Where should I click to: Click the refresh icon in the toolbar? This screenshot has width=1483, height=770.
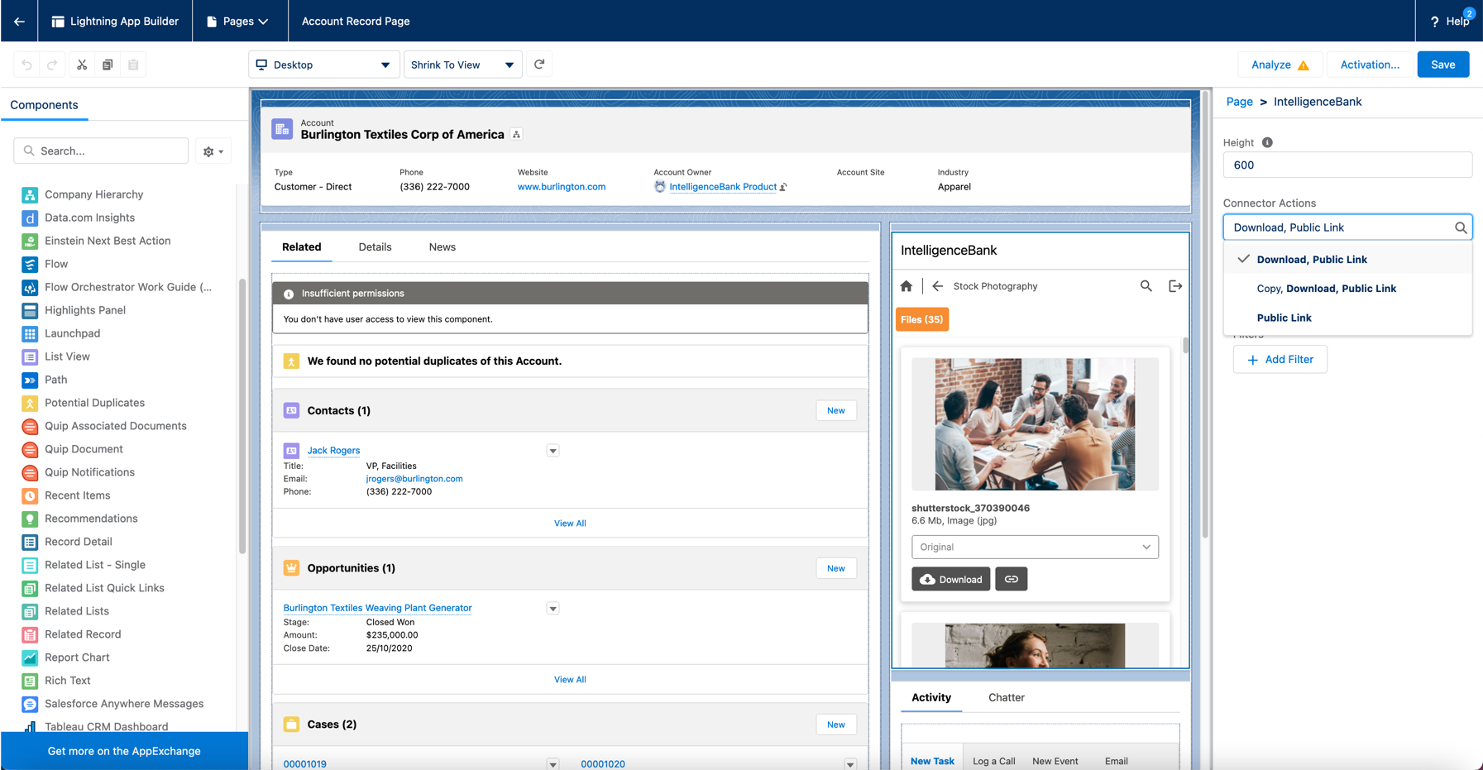click(x=539, y=65)
